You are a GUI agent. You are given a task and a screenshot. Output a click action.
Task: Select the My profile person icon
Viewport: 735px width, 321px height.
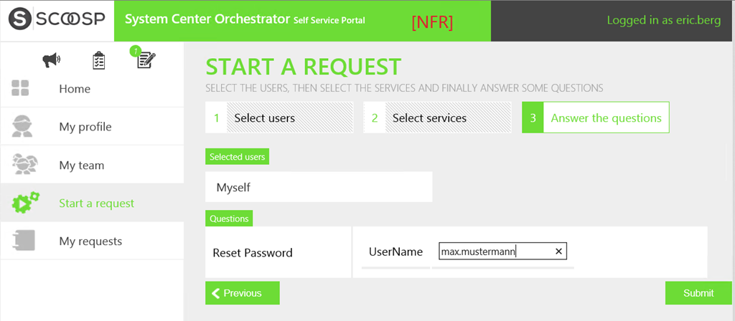(x=22, y=127)
